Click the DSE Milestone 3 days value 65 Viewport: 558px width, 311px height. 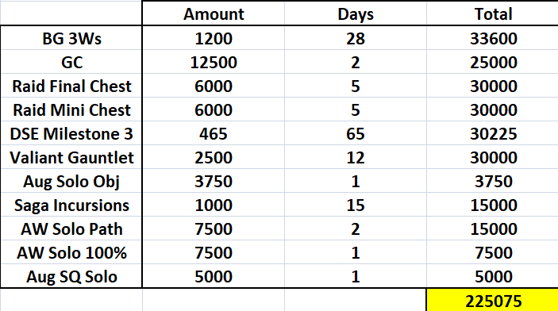(355, 133)
